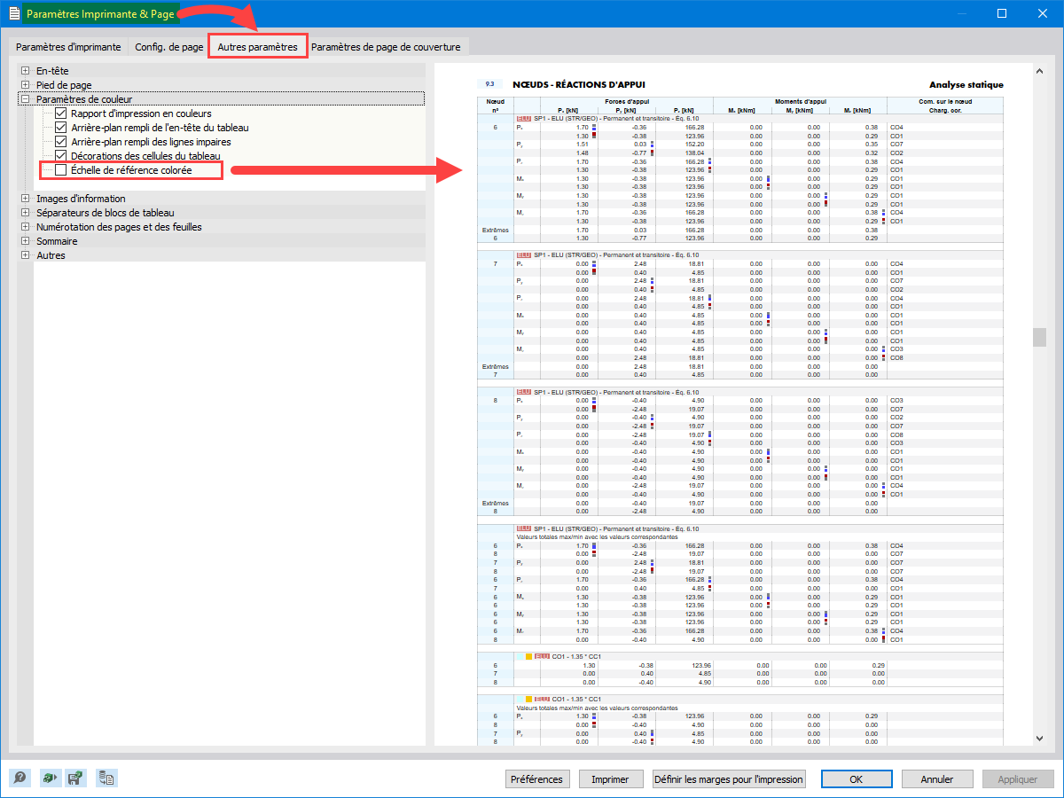The image size is (1064, 798).
Task: Click the preview scrollbar down arrow
Action: coord(1039,738)
